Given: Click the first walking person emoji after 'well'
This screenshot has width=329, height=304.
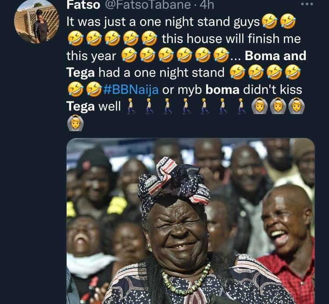Looking at the screenshot, I should click(x=131, y=106).
